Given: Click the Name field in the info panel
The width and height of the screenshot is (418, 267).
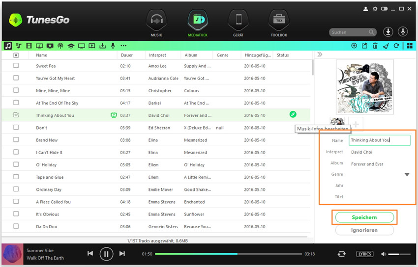Looking at the screenshot, I should click(379, 140).
